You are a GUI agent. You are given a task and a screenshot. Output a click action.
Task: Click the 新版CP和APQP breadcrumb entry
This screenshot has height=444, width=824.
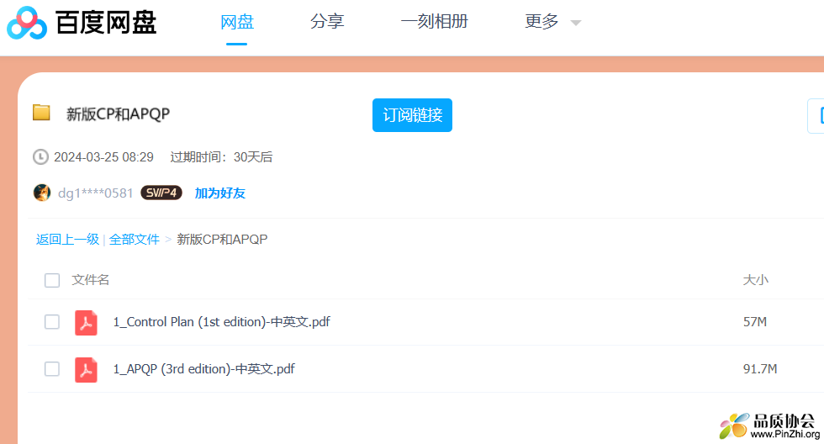222,240
